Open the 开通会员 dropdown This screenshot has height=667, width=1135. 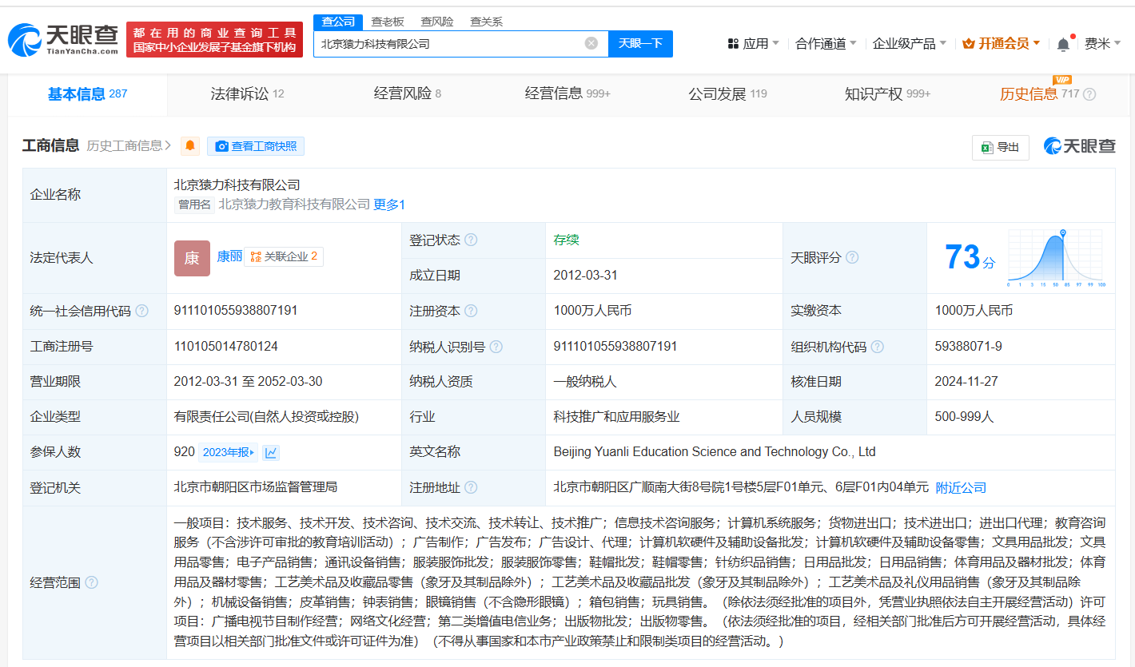point(1002,44)
